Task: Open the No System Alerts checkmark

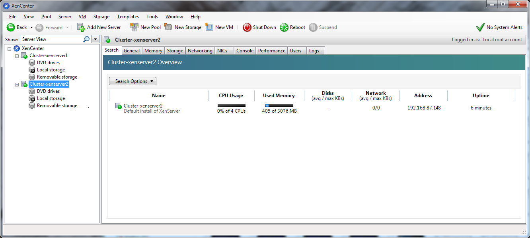Action: (480, 27)
